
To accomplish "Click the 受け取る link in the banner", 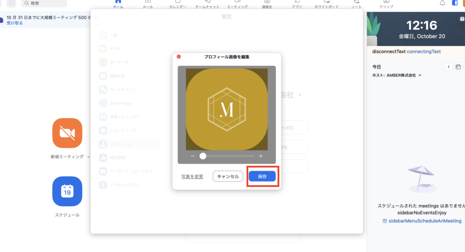I will pyautogui.click(x=15, y=23).
